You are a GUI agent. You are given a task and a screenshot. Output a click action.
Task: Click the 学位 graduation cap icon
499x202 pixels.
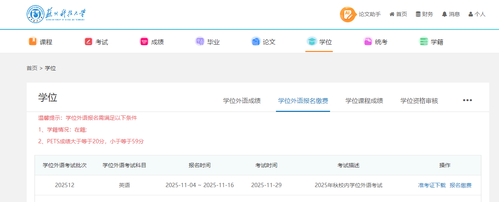[312, 41]
